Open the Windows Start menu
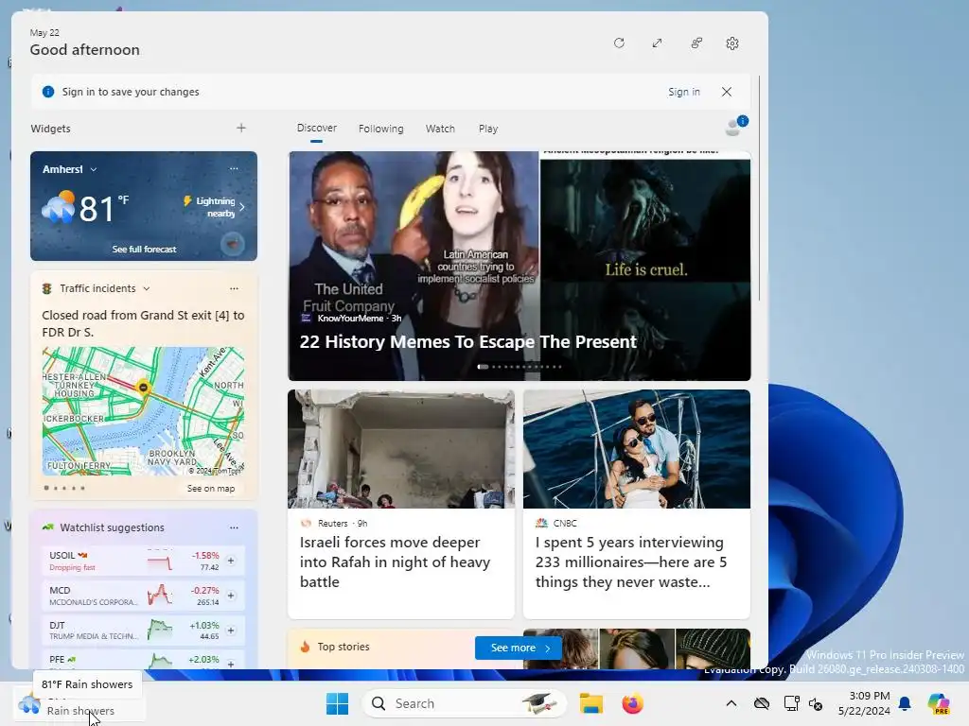Image resolution: width=969 pixels, height=726 pixels. pyautogui.click(x=338, y=703)
